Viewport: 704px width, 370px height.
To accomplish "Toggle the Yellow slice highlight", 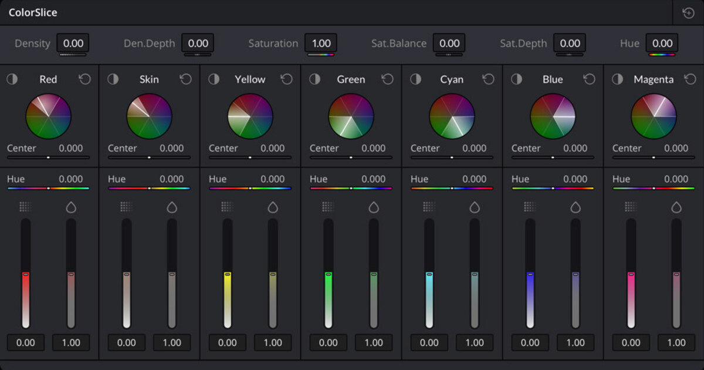I will point(214,79).
